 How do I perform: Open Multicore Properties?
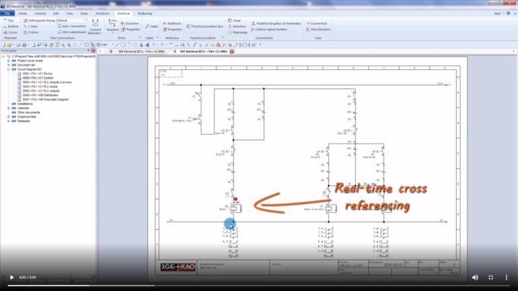172,30
